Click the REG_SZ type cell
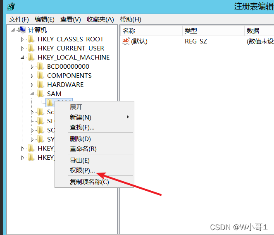This screenshot has width=274, height=235. tap(196, 41)
